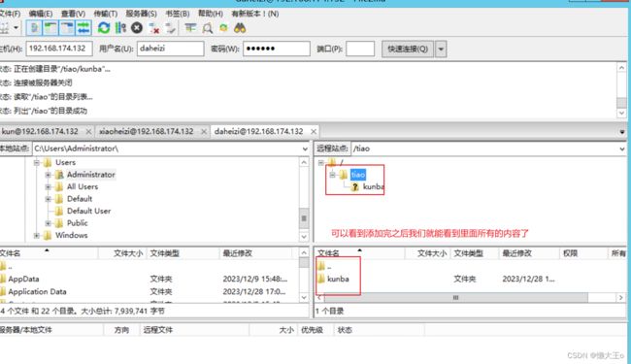Select Administrator folder in local tree
Screen dimensions: 631x364
[90, 175]
